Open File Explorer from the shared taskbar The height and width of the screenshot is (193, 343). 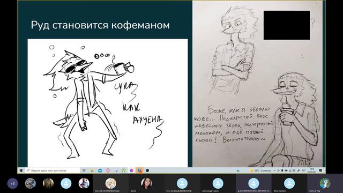pyautogui.click(x=92, y=170)
